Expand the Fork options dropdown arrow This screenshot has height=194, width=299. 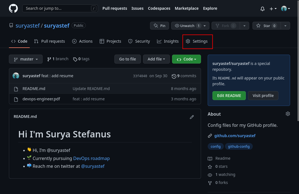tap(244, 26)
